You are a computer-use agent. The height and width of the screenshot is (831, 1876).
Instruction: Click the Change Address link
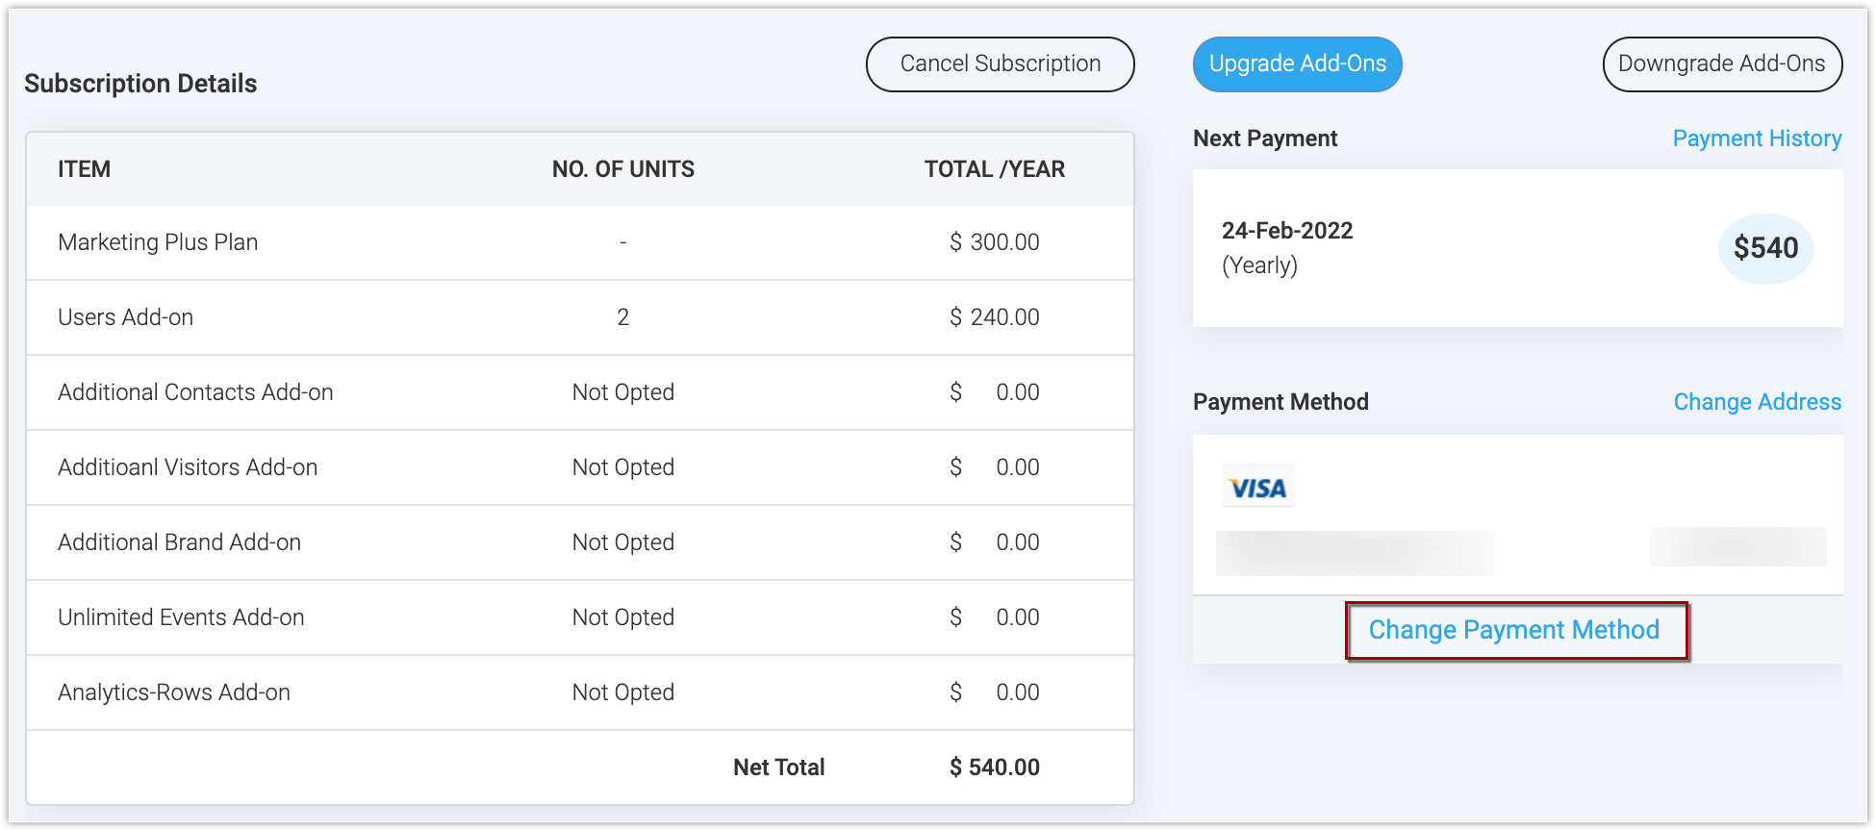pos(1757,402)
